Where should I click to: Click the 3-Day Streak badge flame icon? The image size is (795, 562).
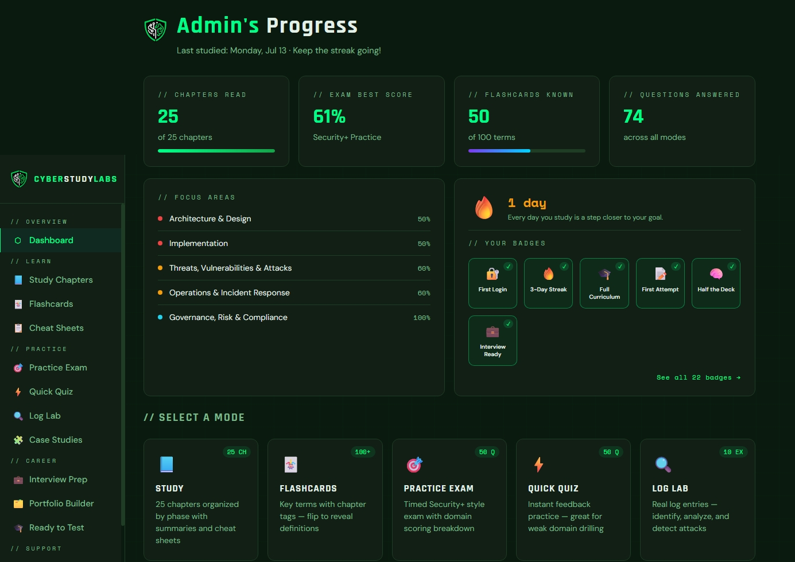[x=548, y=274]
